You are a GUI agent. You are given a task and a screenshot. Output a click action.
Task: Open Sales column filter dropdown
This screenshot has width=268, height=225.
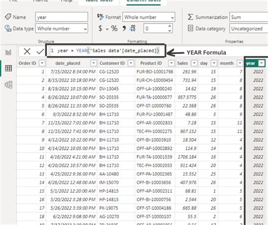[194, 63]
